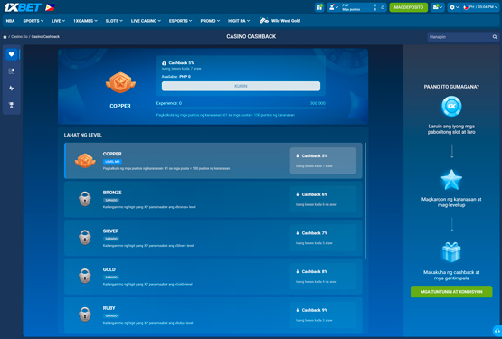This screenshot has height=339, width=502.
Task: Click the Cashback 5% card in Copper row
Action: click(x=323, y=161)
